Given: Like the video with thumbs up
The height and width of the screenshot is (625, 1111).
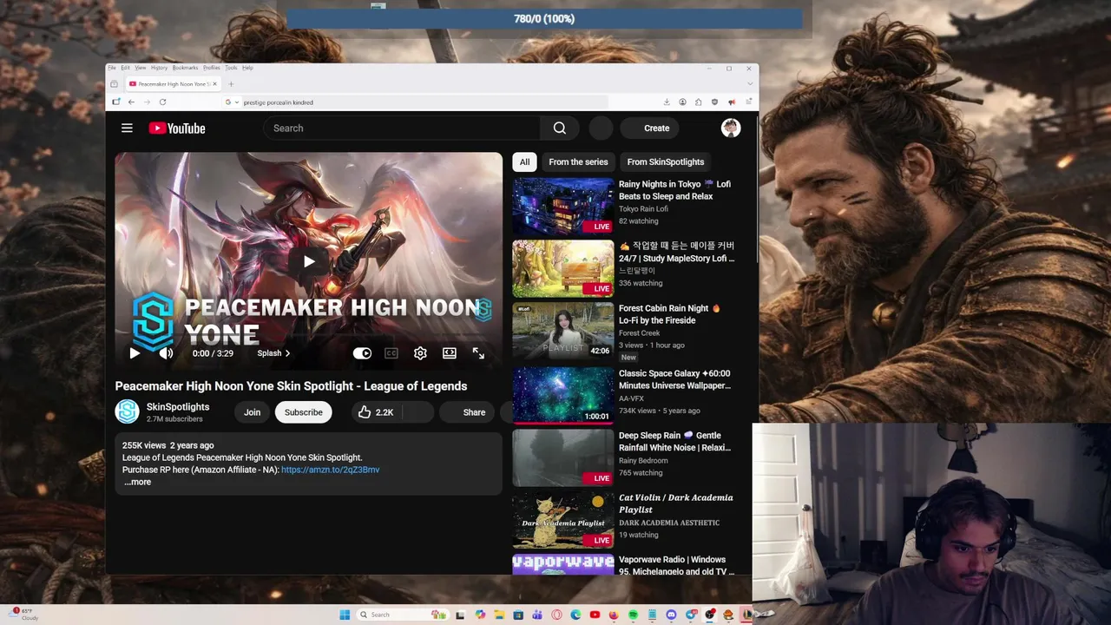Looking at the screenshot, I should [376, 412].
